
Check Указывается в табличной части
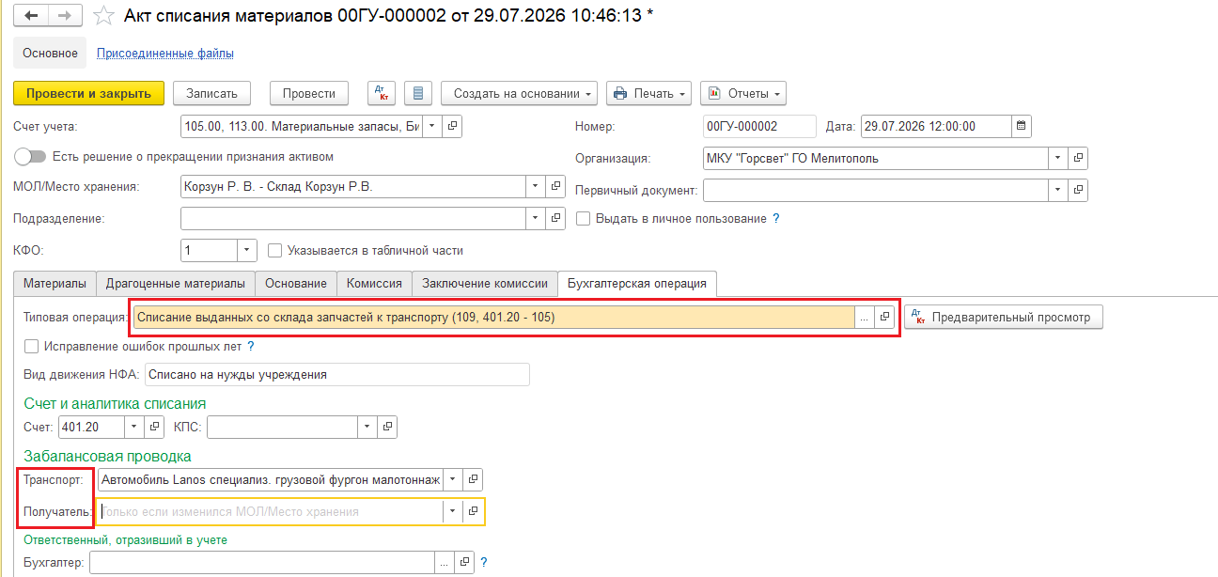(274, 251)
